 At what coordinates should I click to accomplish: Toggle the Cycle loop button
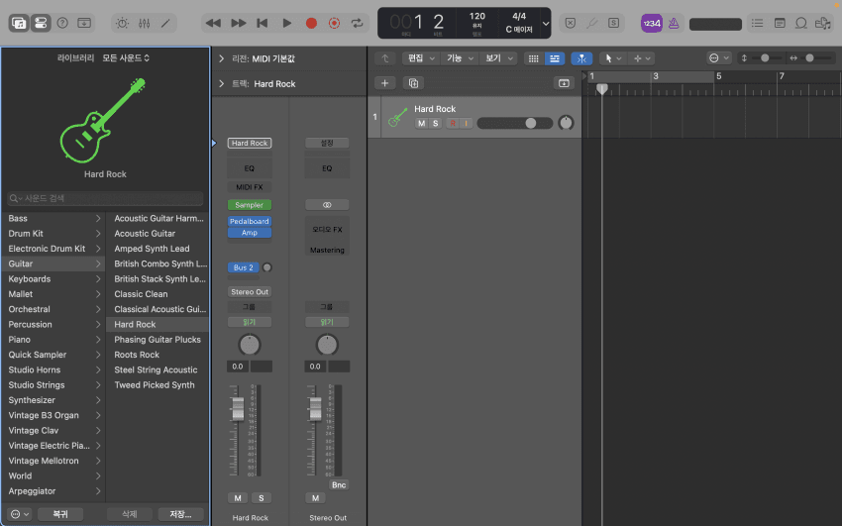[x=357, y=23]
